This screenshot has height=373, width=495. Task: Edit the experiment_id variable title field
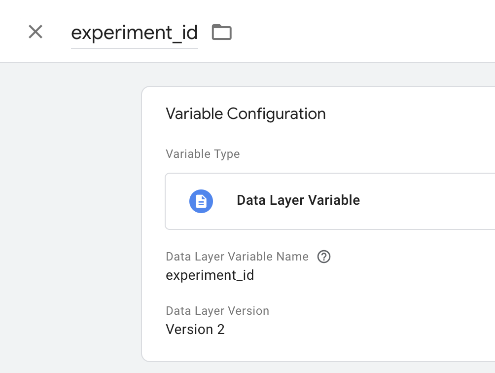[x=134, y=33]
